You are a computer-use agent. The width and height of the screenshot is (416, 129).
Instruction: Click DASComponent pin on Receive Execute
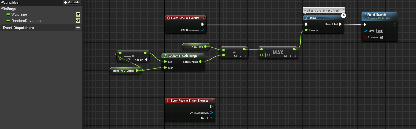(x=202, y=30)
